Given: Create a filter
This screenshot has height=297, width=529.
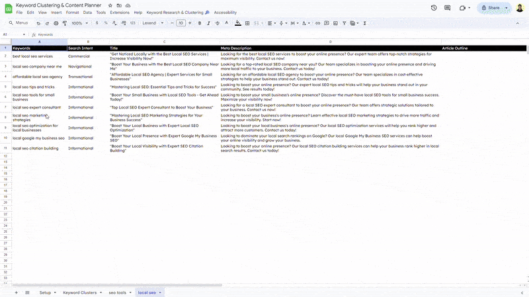Looking at the screenshot, I should point(344,23).
